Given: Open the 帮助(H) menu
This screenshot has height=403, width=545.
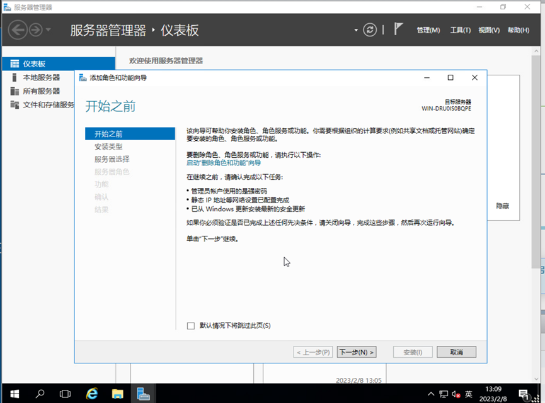Looking at the screenshot, I should pos(519,30).
